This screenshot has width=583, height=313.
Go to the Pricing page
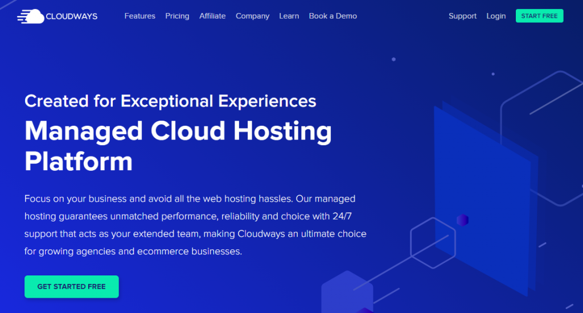(x=177, y=16)
